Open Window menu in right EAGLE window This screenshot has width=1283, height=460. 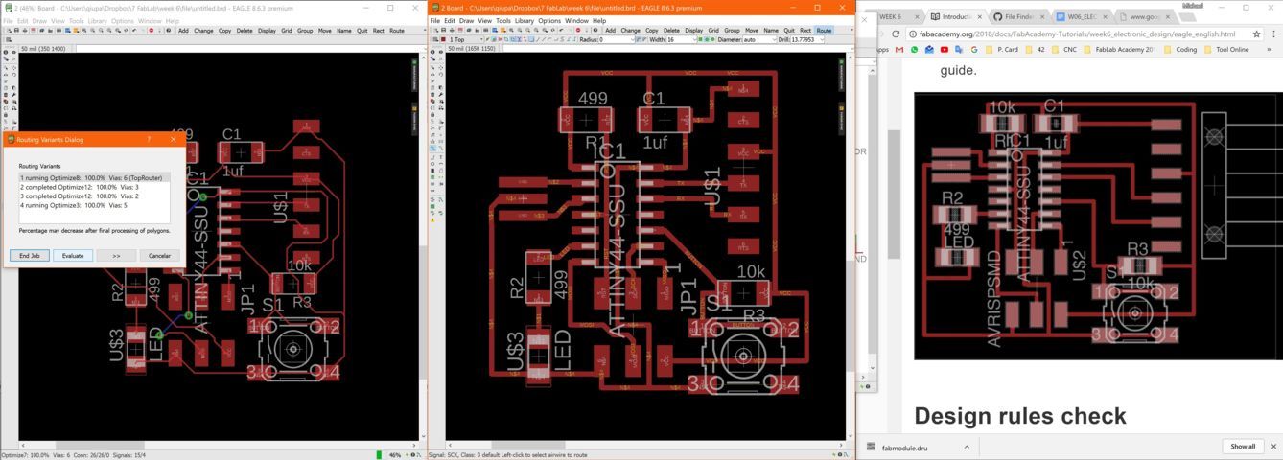(x=576, y=20)
